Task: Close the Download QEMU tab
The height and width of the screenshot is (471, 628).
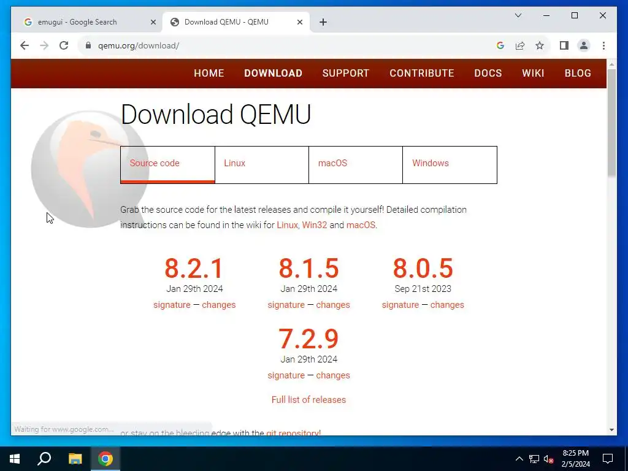Action: click(299, 22)
